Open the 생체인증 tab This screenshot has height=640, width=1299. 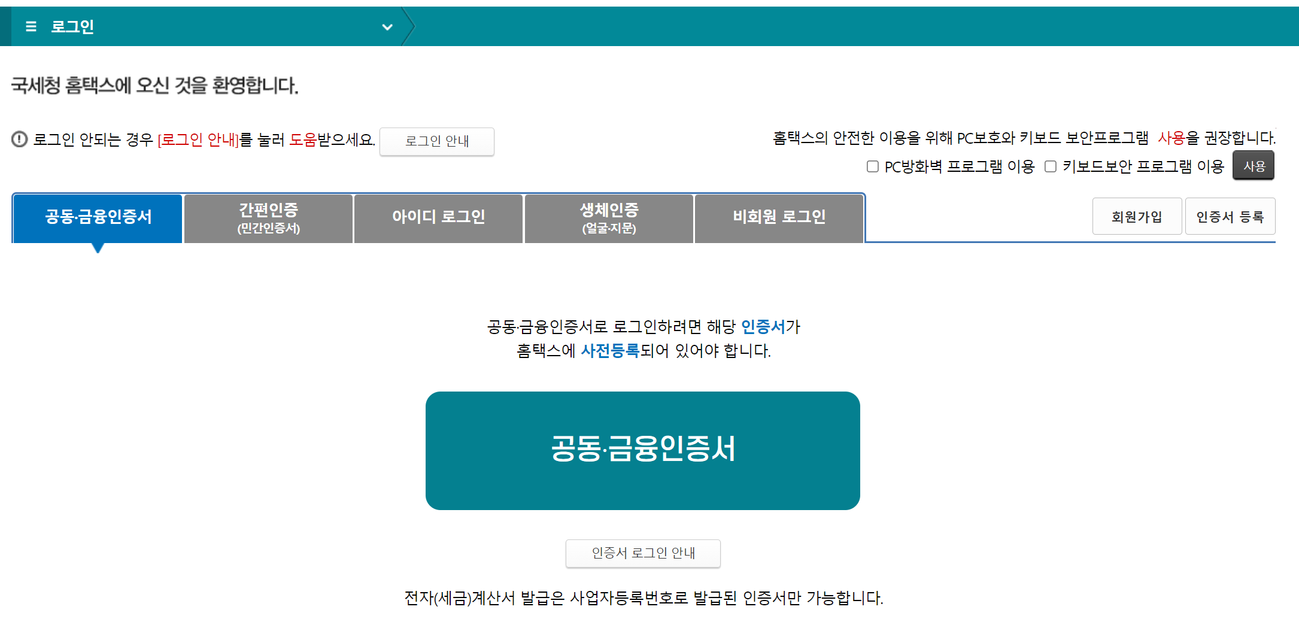pyautogui.click(x=609, y=218)
